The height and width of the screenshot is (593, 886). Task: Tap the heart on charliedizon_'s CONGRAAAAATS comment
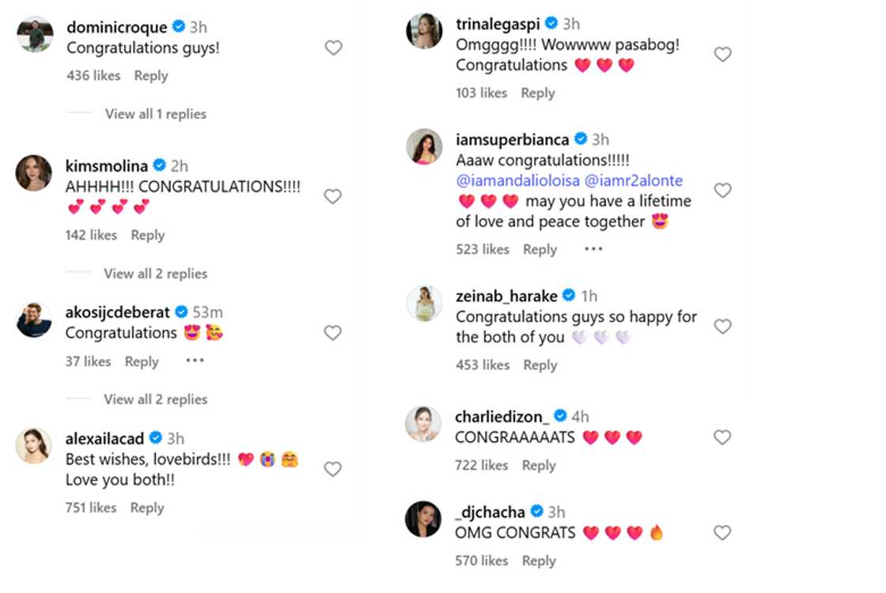(x=722, y=436)
